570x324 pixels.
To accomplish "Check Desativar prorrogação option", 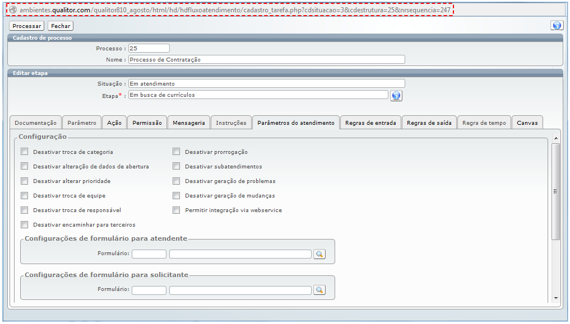I will tap(176, 152).
